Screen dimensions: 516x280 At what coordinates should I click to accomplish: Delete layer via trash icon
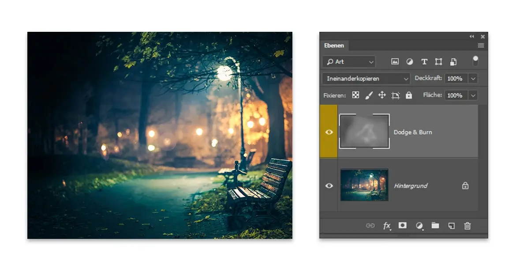(x=467, y=226)
